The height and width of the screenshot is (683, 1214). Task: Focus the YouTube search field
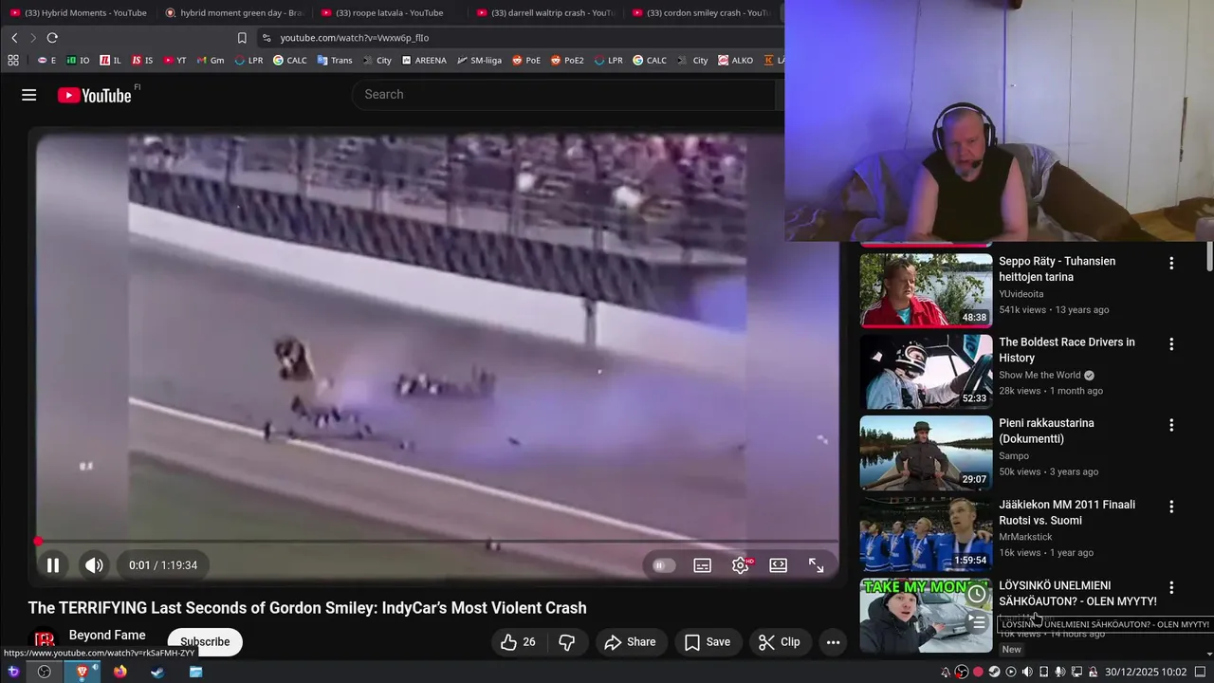click(x=564, y=95)
